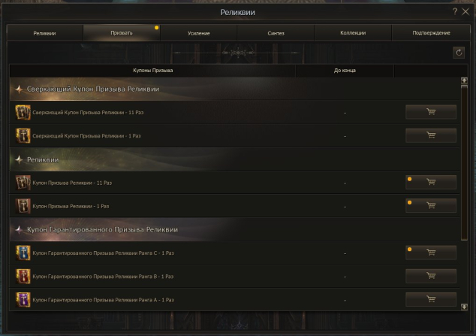Viewport: 476px width, 336px height.
Task: Click cart for Сверкающий Купон Призыва 1 Раз
Action: click(431, 135)
